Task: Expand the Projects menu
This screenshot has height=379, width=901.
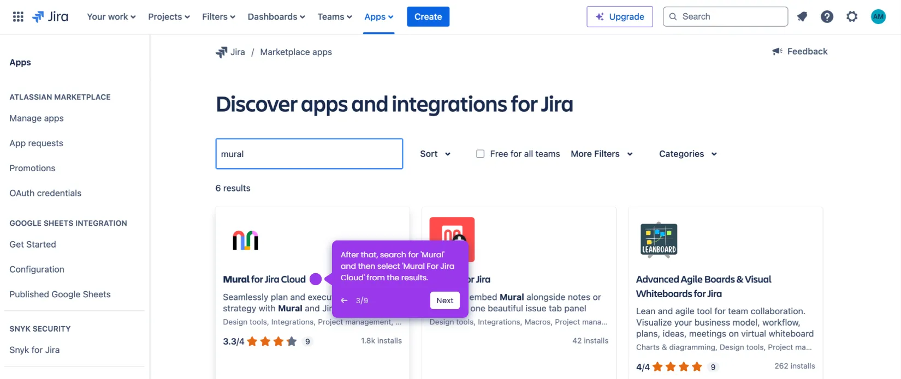Action: click(169, 17)
